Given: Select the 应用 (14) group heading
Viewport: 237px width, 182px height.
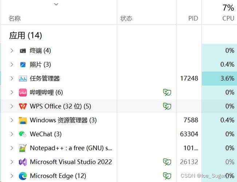Looking at the screenshot, I should [x=25, y=36].
